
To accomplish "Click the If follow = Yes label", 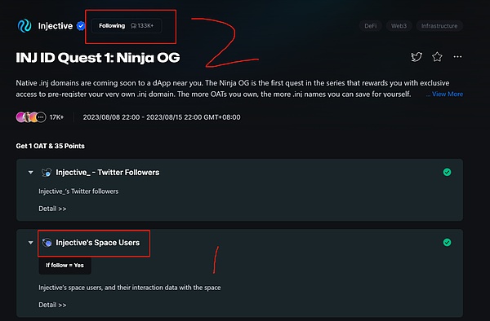I will tap(65, 266).
